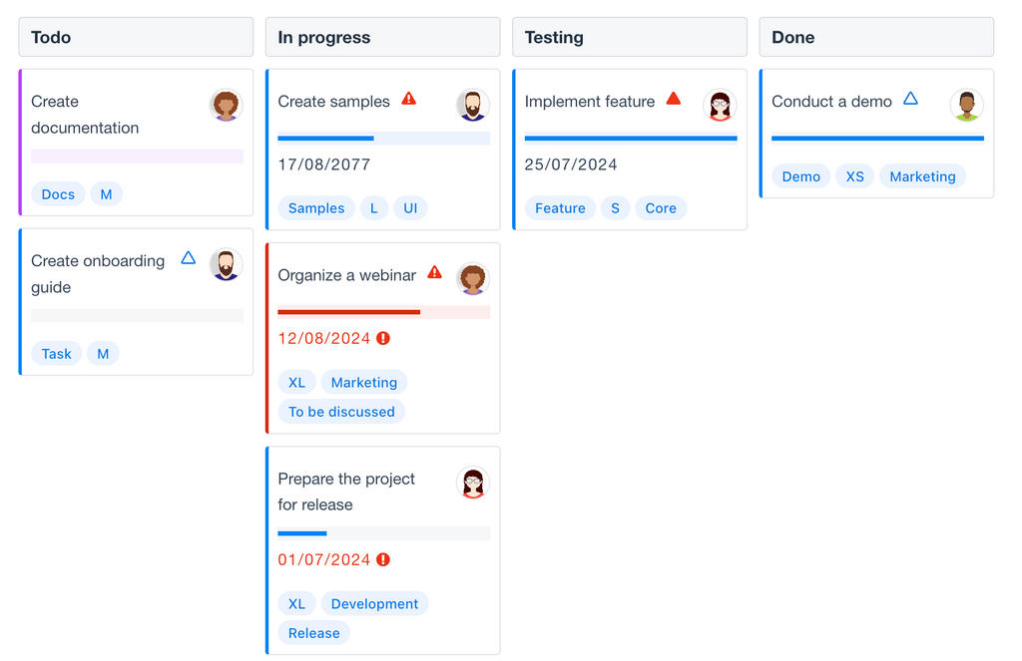Click warning triangle on Organize a webinar
1022x661 pixels.
pyautogui.click(x=434, y=272)
